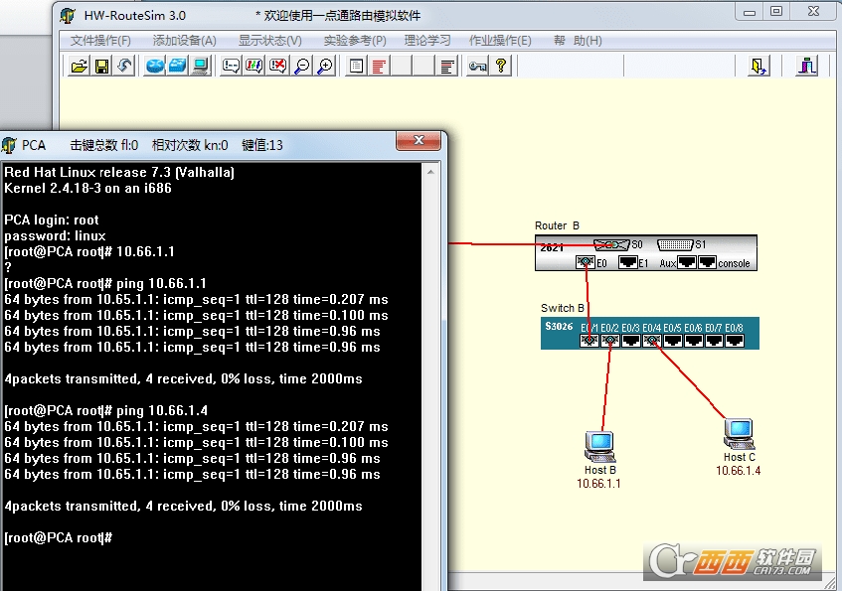
Task: Click the PCA terminal command prompt line
Action: [x=58, y=537]
